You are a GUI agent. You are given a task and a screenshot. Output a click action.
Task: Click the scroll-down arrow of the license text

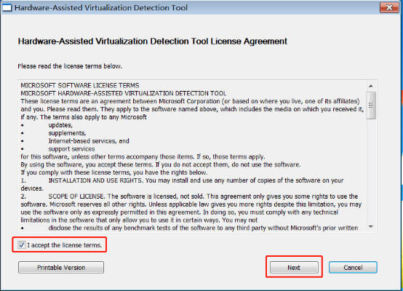point(371,226)
